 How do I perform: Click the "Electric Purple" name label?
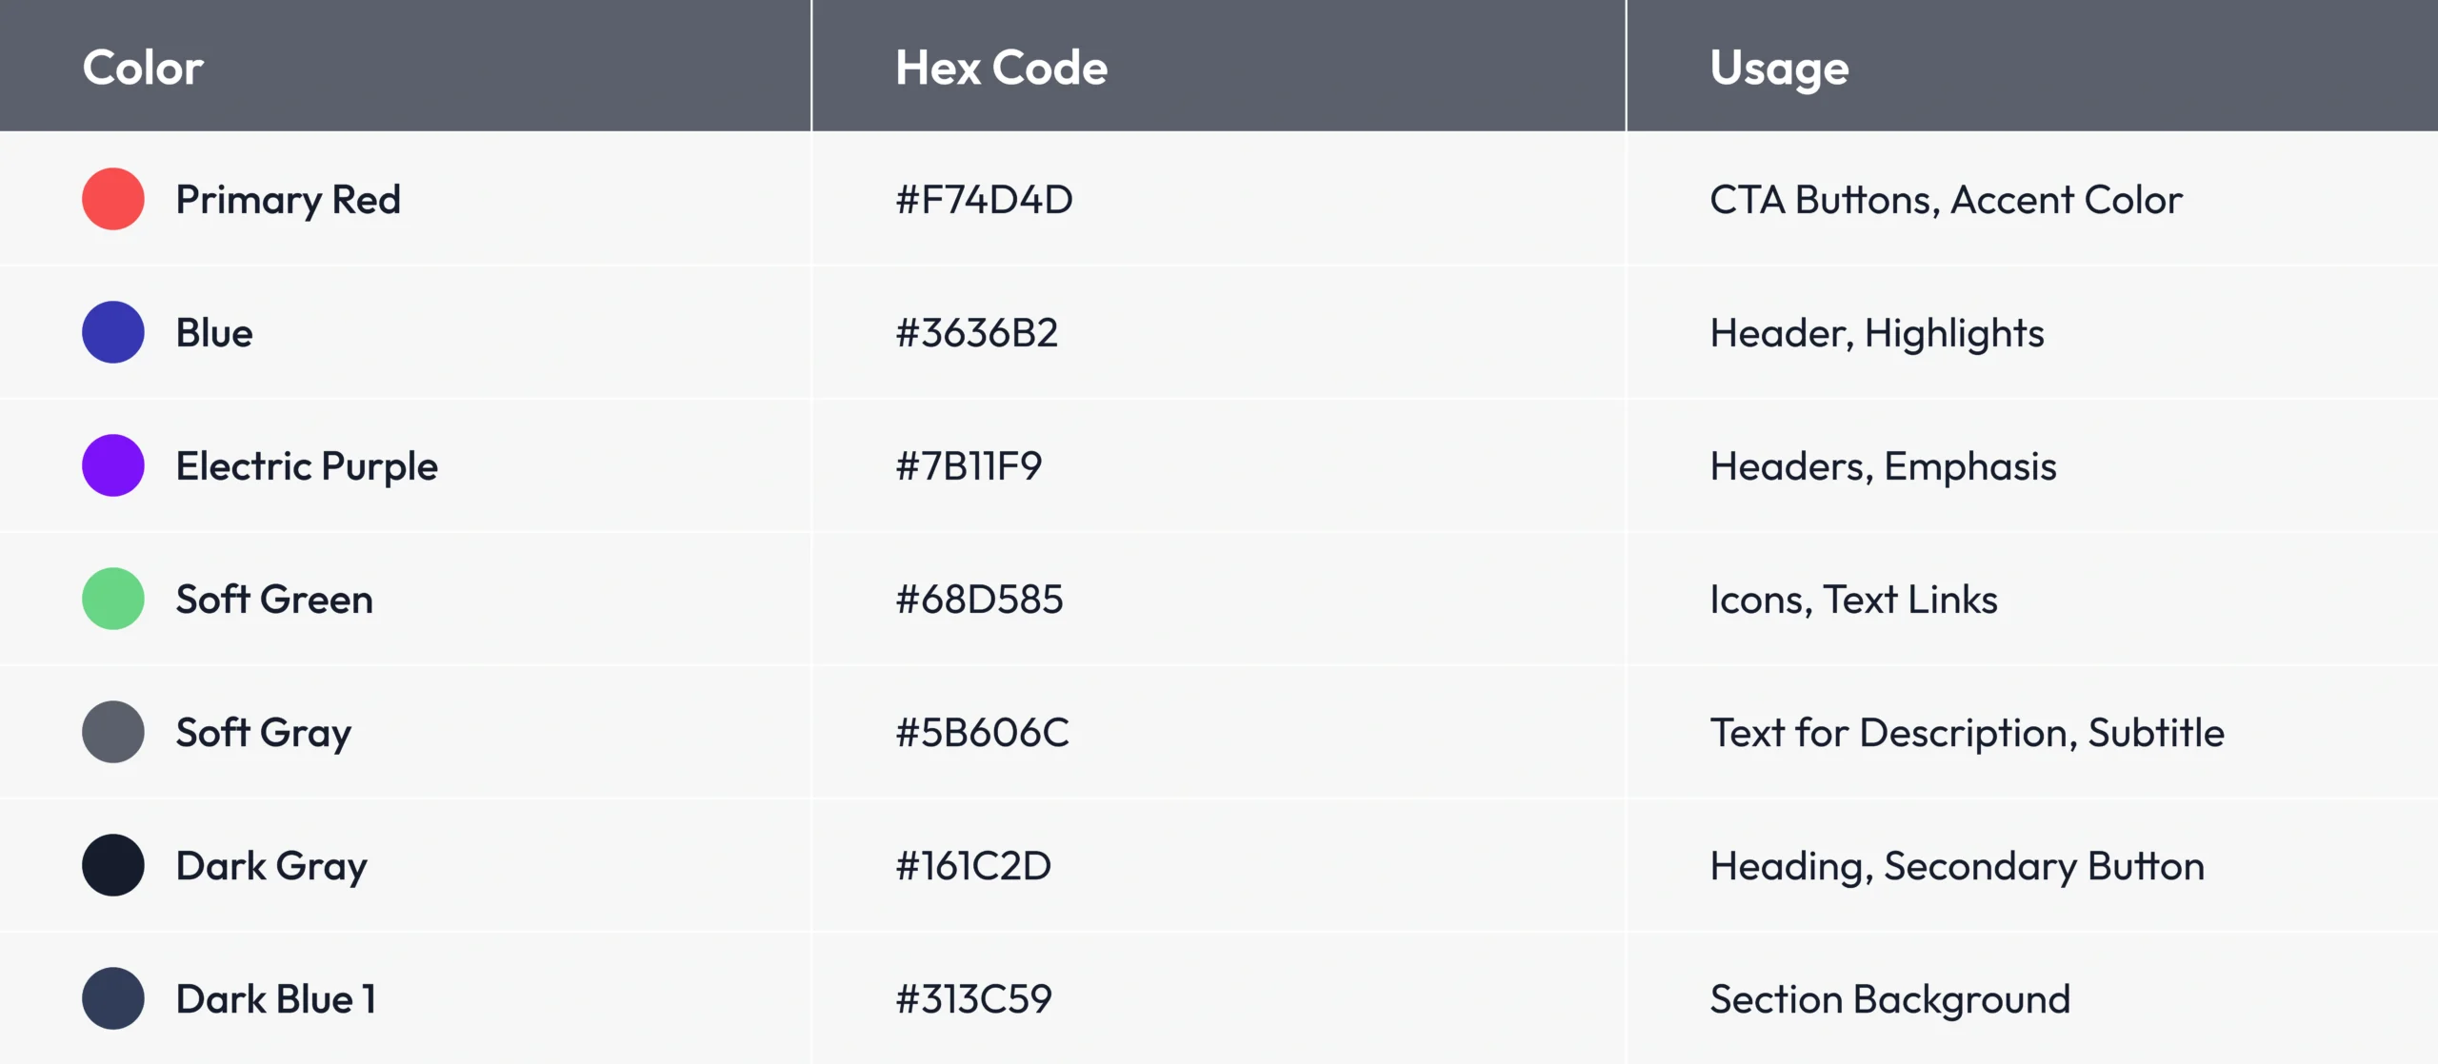pyautogui.click(x=307, y=466)
